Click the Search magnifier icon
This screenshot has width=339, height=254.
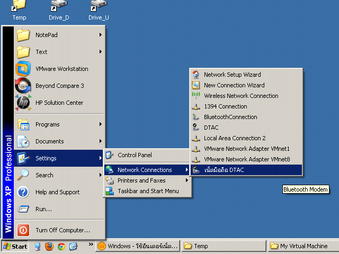point(23,175)
